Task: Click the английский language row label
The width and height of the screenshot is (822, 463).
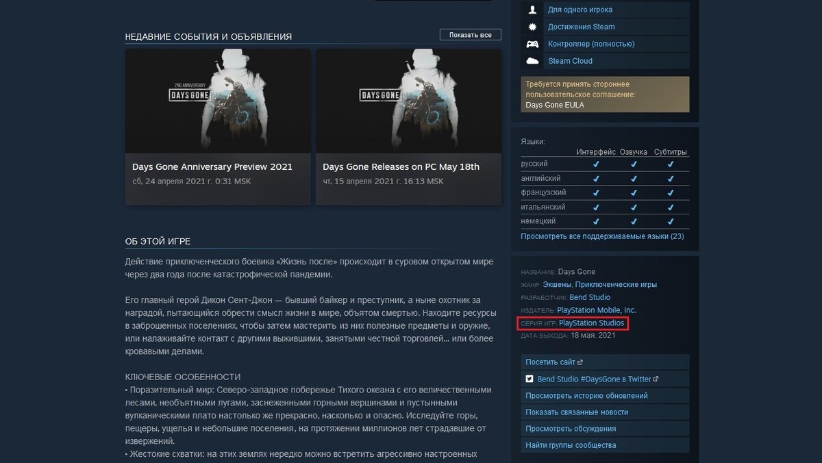Action: click(x=540, y=178)
